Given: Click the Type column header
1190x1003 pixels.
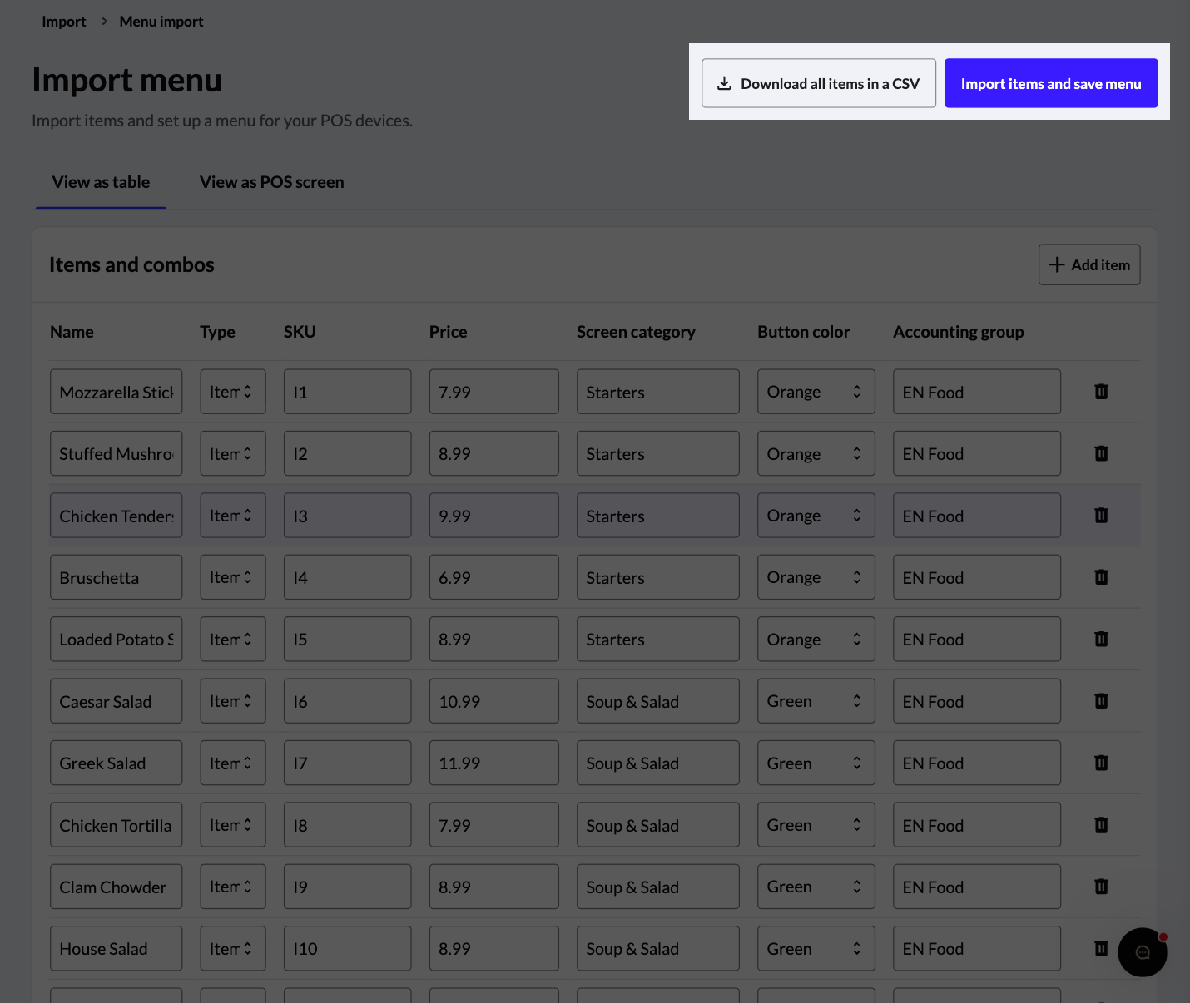Looking at the screenshot, I should [218, 332].
